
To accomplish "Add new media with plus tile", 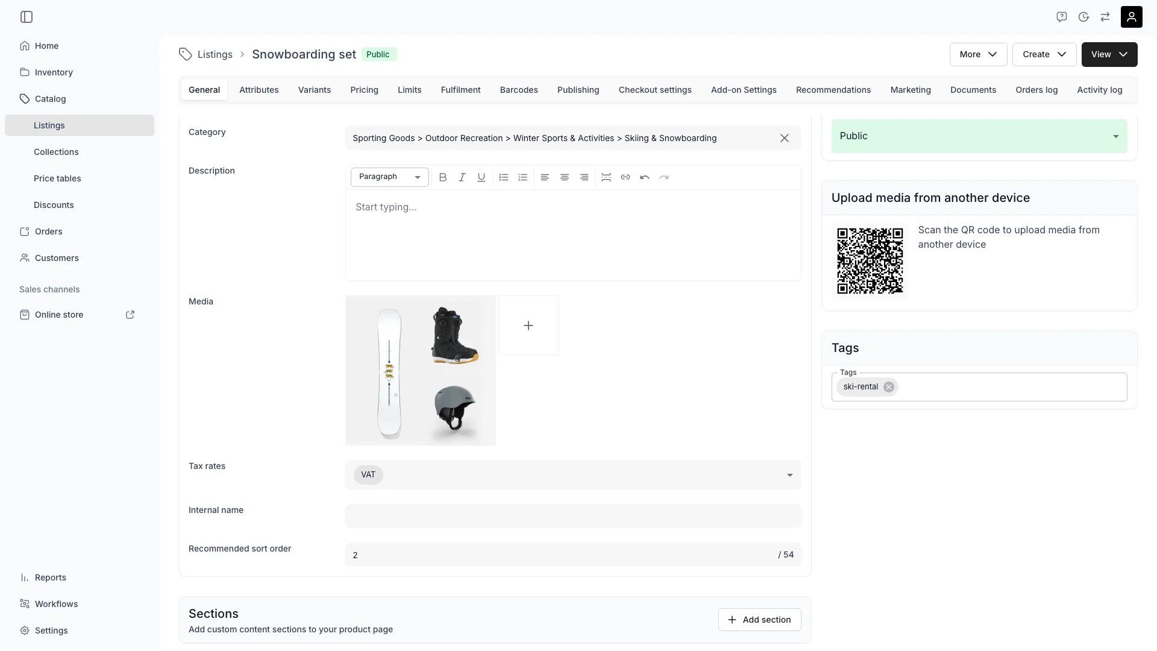I will pyautogui.click(x=528, y=325).
